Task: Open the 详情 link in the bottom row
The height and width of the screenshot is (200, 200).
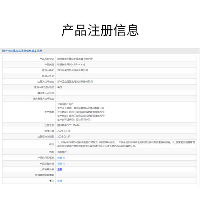Action: tap(60, 181)
